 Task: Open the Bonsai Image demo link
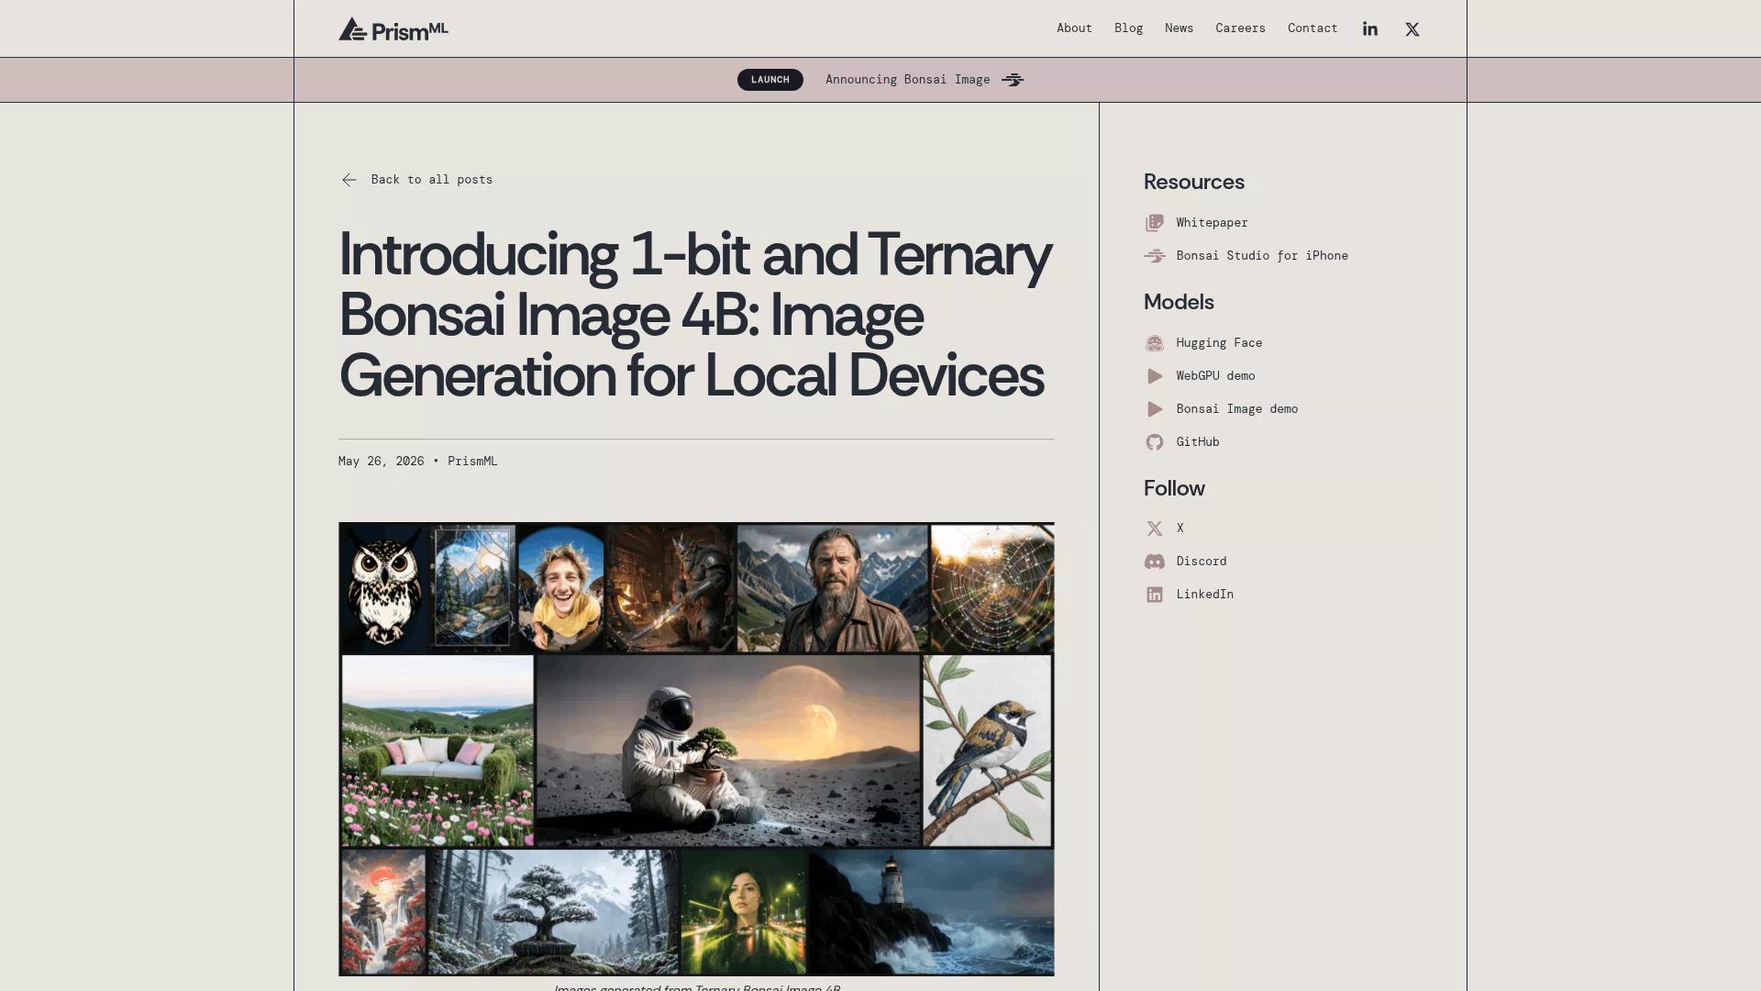pyautogui.click(x=1237, y=409)
